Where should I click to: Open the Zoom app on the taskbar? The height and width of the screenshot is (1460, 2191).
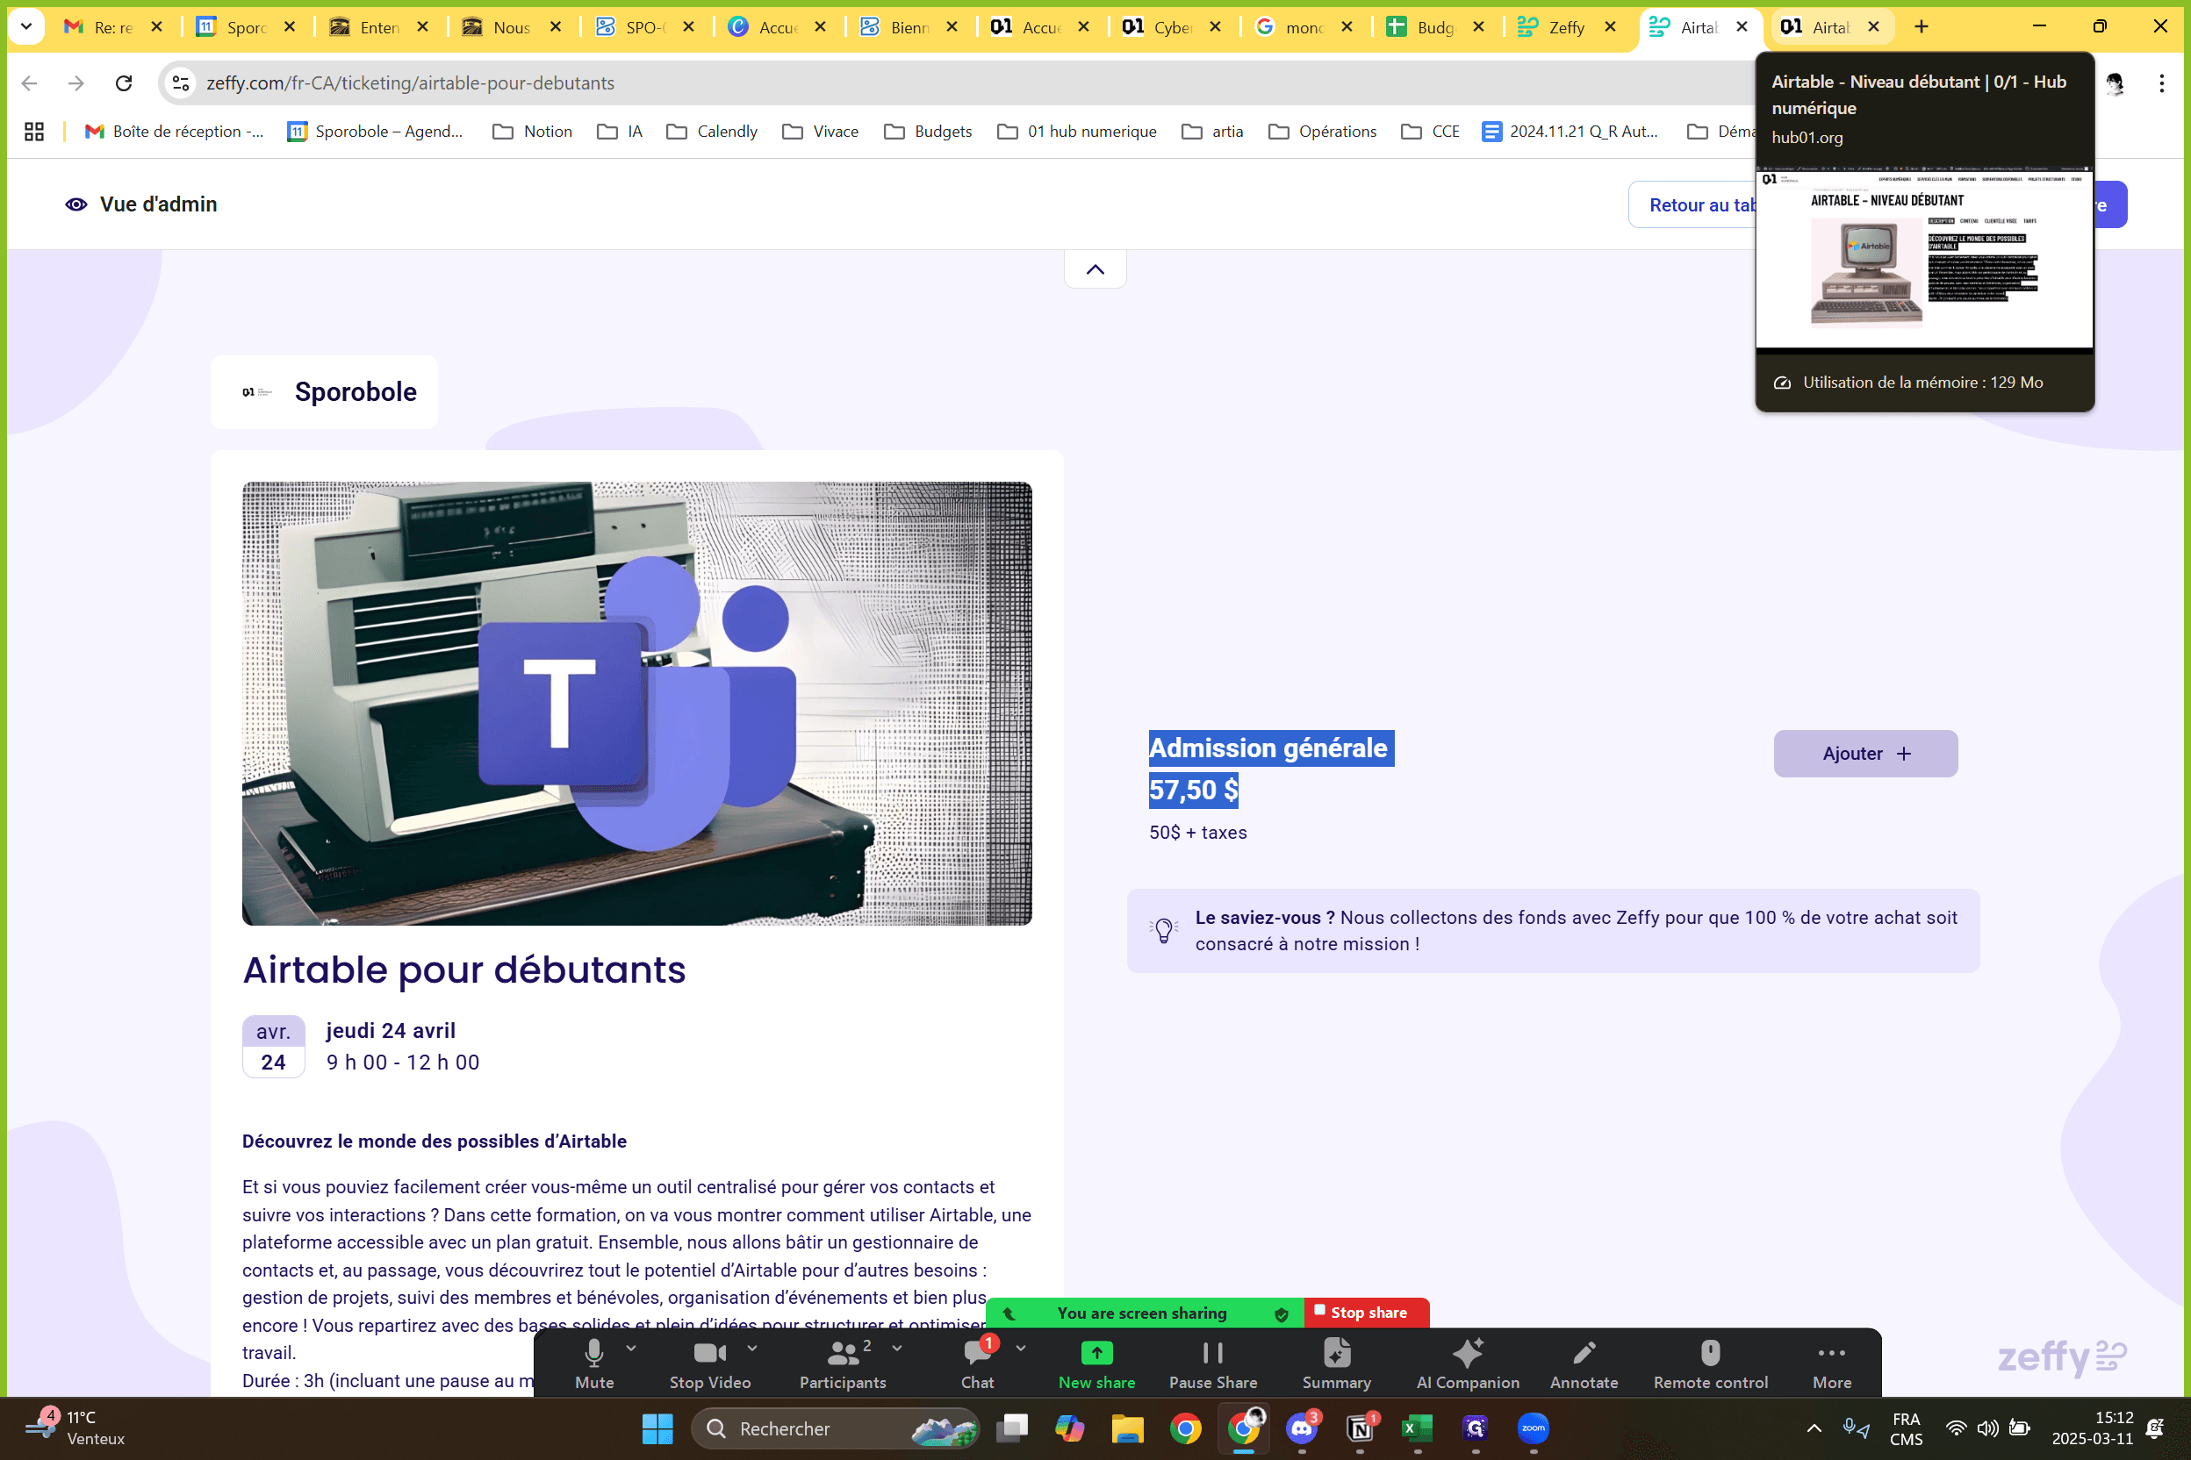(x=1534, y=1428)
